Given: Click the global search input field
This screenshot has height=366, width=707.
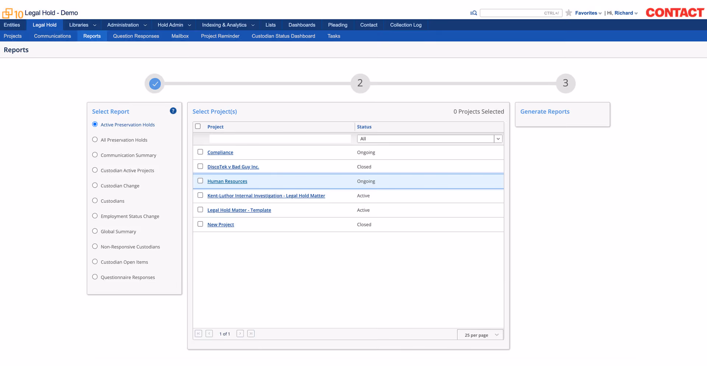Looking at the screenshot, I should pyautogui.click(x=521, y=13).
